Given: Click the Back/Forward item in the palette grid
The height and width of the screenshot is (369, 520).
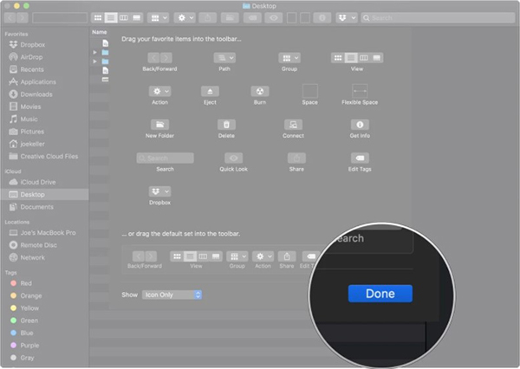Looking at the screenshot, I should pyautogui.click(x=159, y=58).
